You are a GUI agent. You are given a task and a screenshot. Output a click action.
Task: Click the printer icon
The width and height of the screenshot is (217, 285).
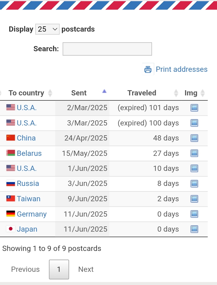[x=148, y=69]
